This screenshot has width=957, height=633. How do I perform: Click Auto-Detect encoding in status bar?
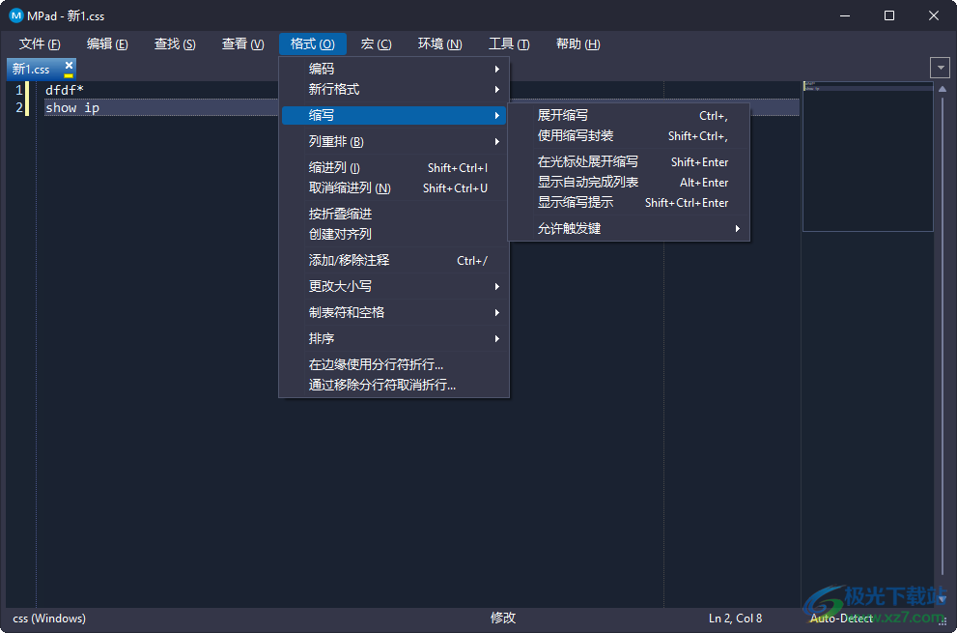tap(842, 619)
